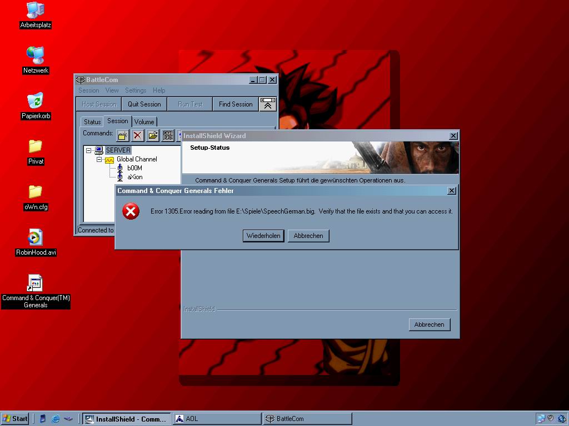569x426 pixels.
Task: Select the SERVER computer icon in the tree
Action: [x=99, y=150]
